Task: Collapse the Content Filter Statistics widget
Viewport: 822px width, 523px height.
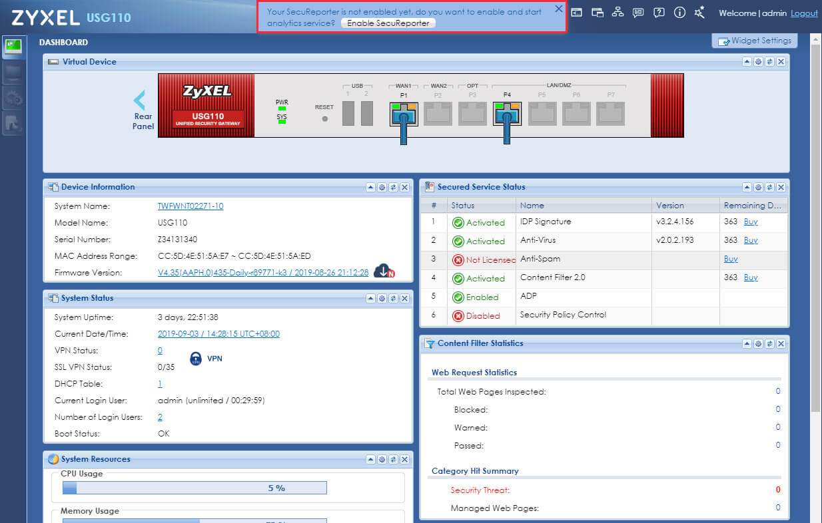Action: pyautogui.click(x=747, y=344)
